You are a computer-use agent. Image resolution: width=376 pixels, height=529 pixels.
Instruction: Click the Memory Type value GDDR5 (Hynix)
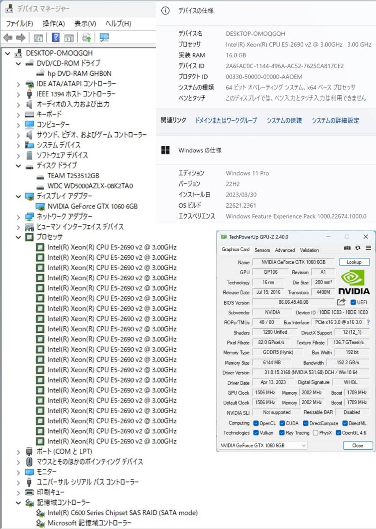coord(278,352)
